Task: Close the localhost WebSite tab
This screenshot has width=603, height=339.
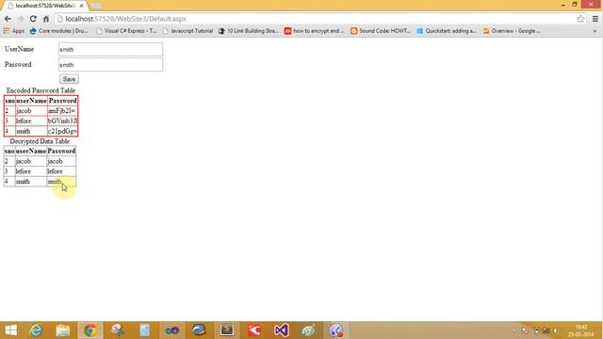Action: [x=81, y=6]
